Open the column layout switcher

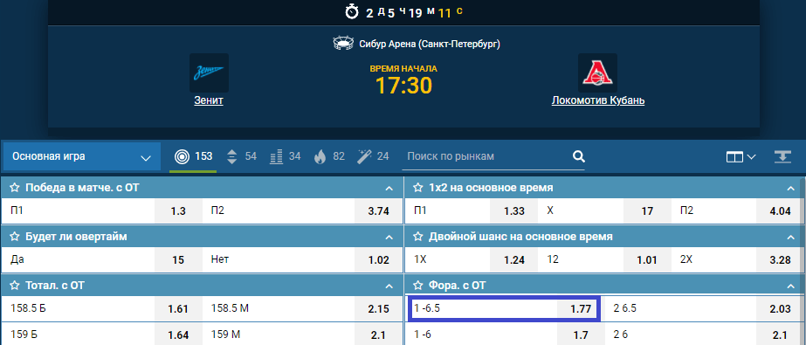coord(741,157)
